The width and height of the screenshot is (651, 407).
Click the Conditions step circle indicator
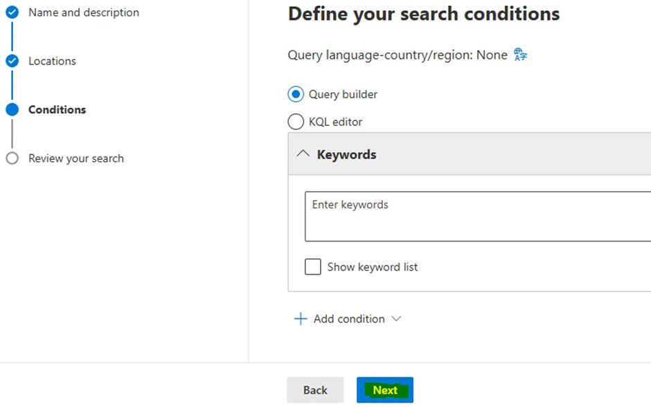(12, 109)
